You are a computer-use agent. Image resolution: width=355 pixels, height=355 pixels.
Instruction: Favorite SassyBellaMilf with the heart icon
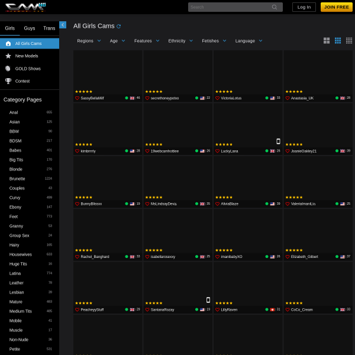pyautogui.click(x=77, y=98)
